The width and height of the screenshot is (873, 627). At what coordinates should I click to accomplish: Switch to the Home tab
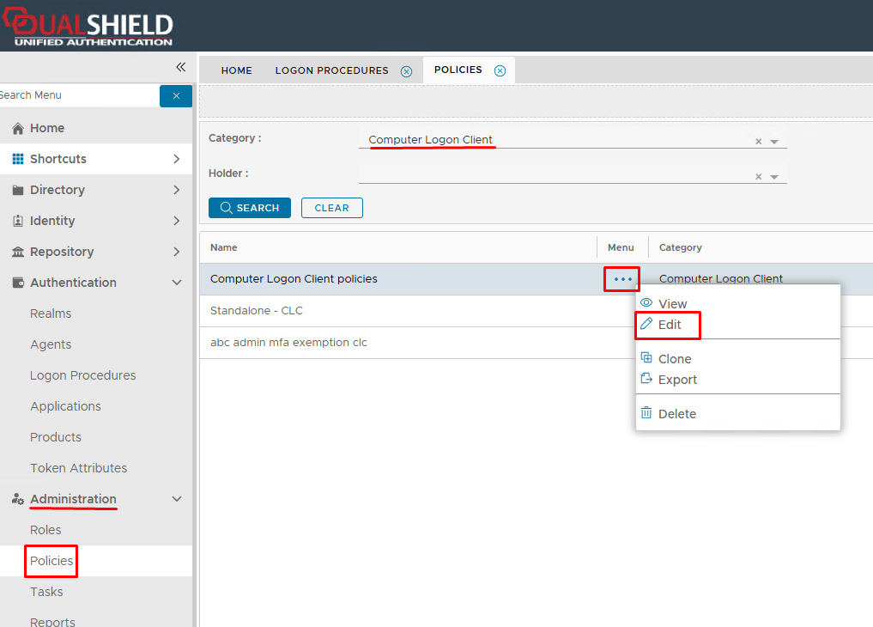click(x=236, y=70)
